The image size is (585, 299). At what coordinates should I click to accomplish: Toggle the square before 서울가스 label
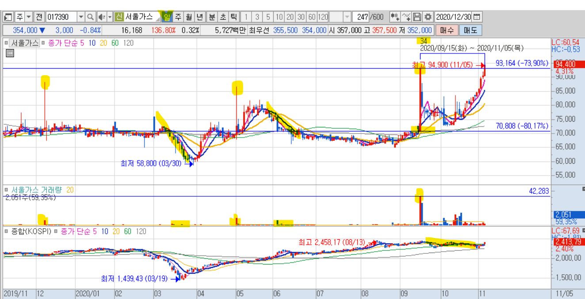tap(6, 43)
